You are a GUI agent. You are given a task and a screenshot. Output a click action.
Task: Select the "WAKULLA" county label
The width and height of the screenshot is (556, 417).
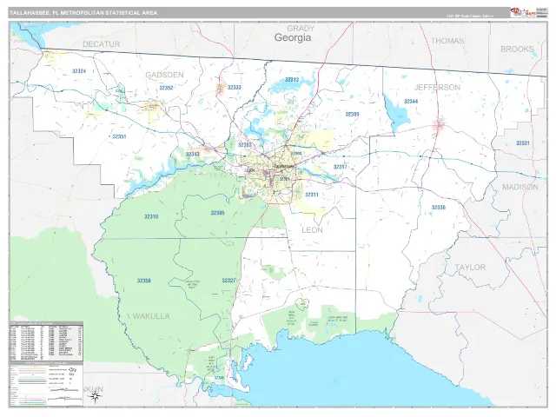(x=151, y=316)
